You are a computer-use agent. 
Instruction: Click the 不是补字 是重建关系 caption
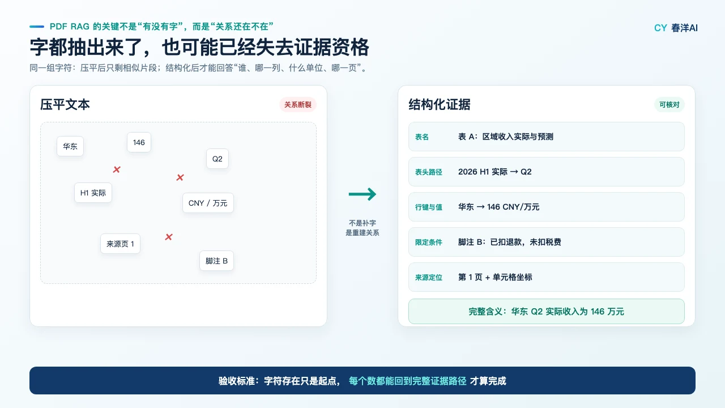pyautogui.click(x=362, y=228)
